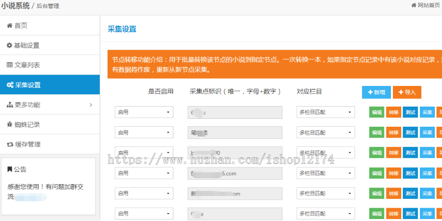Click 转移 in the row ending "00"
The height and width of the screenshot is (221, 442).
click(393, 153)
